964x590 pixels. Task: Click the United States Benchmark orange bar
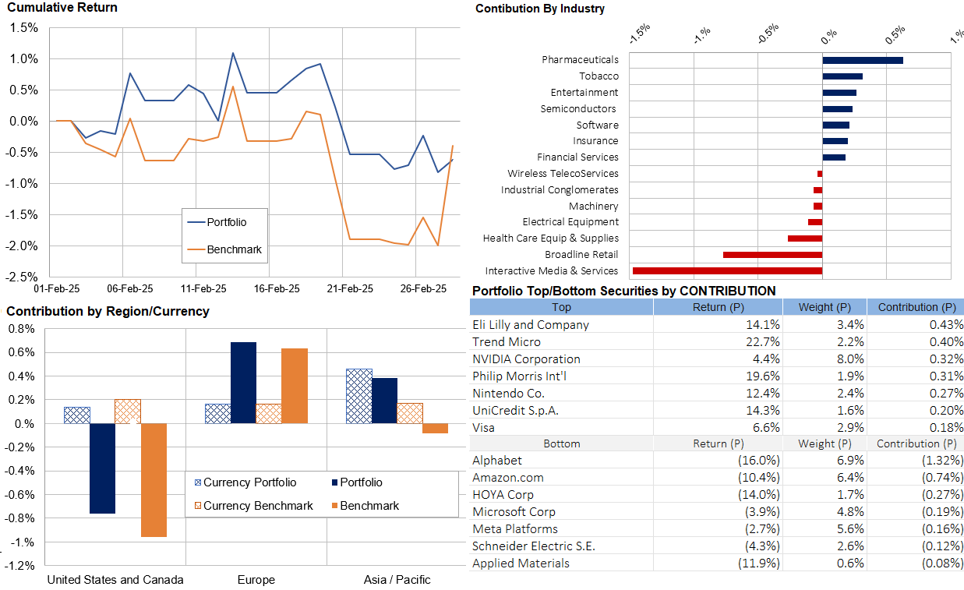[x=154, y=480]
